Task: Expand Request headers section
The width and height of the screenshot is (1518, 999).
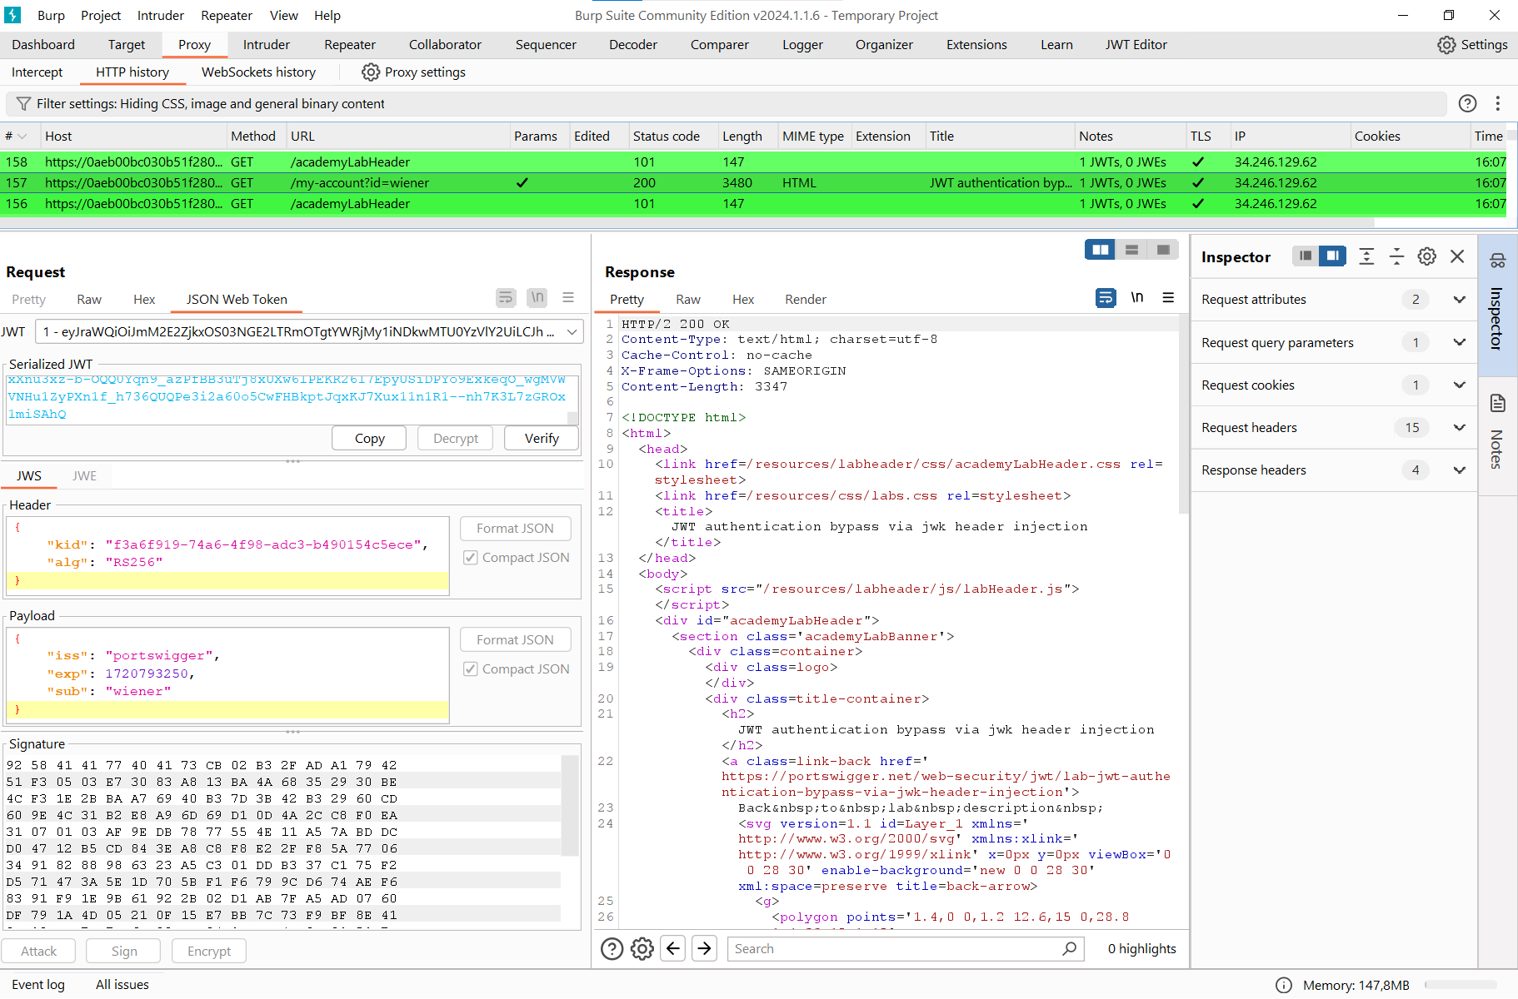Action: 1460,427
